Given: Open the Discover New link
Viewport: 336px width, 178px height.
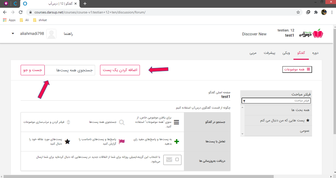Looking at the screenshot, I should [254, 34].
